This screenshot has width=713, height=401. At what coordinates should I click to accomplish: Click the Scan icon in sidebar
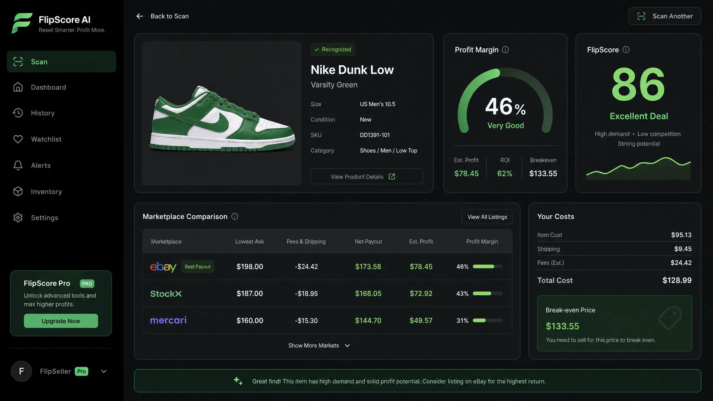click(x=18, y=62)
